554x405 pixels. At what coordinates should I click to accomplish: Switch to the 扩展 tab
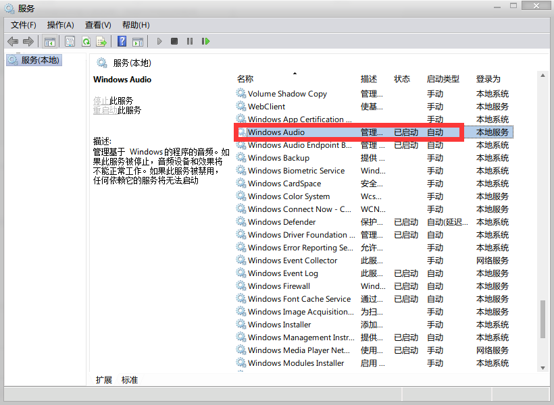[104, 380]
